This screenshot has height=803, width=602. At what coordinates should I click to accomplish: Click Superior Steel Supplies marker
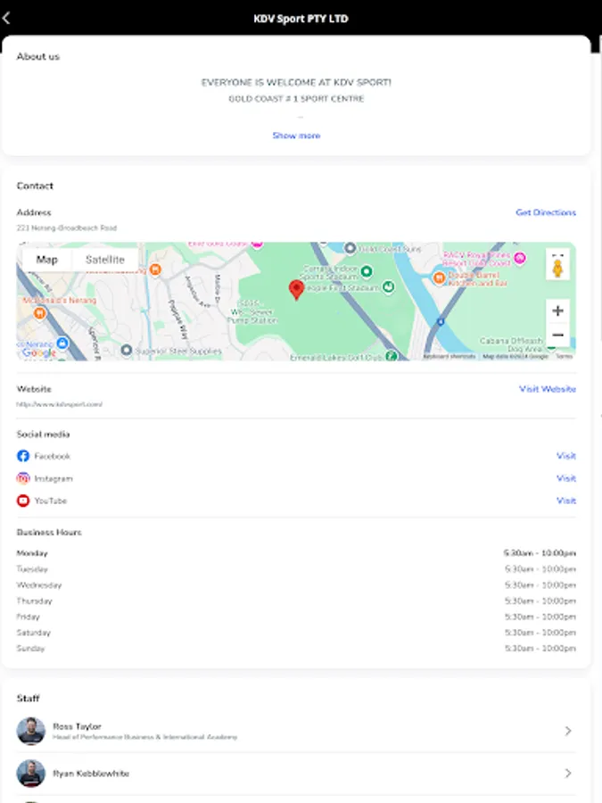click(x=127, y=351)
